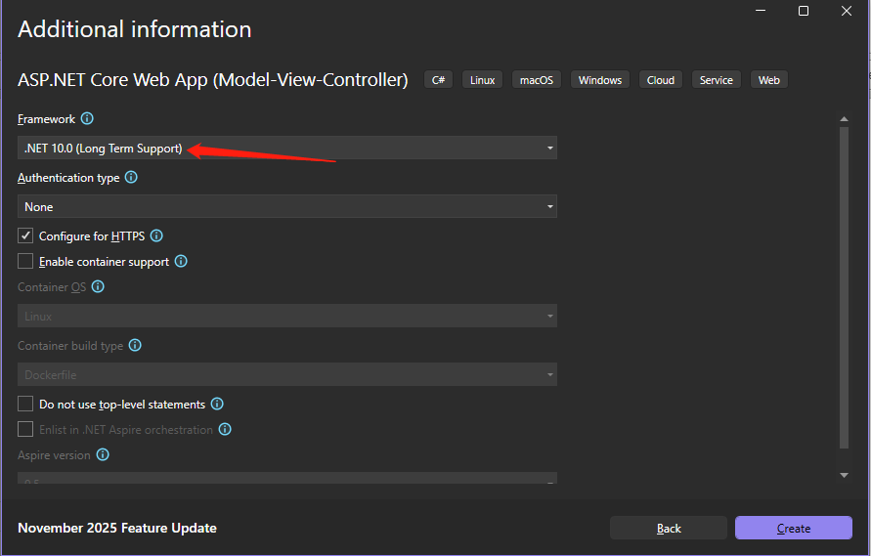871x556 pixels.
Task: Click the scrollbar up arrow
Action: pyautogui.click(x=845, y=119)
